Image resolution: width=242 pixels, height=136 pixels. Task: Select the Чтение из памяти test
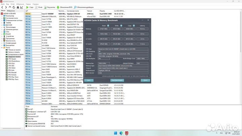(14, 50)
